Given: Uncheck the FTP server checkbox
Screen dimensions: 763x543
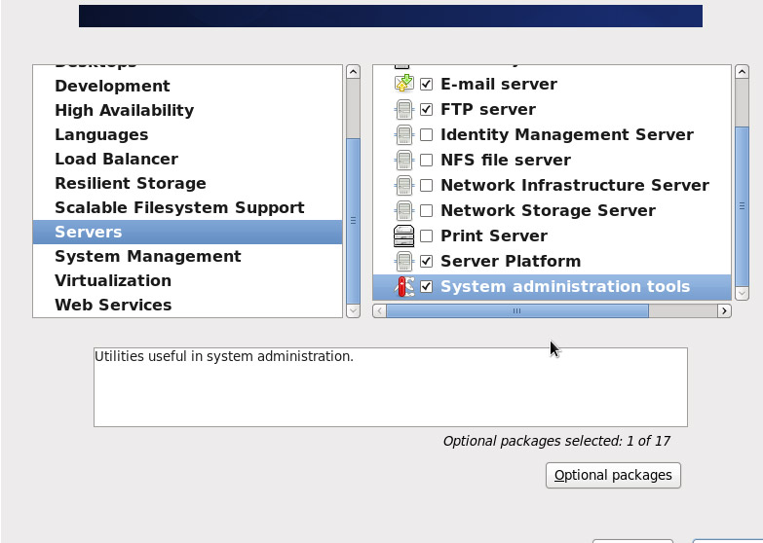Looking at the screenshot, I should [426, 109].
